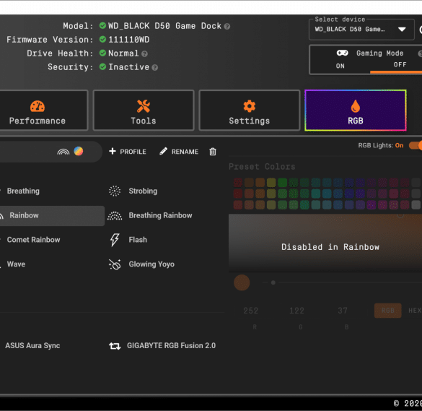Click the RGB droplet icon
422x411 pixels.
pyautogui.click(x=356, y=106)
